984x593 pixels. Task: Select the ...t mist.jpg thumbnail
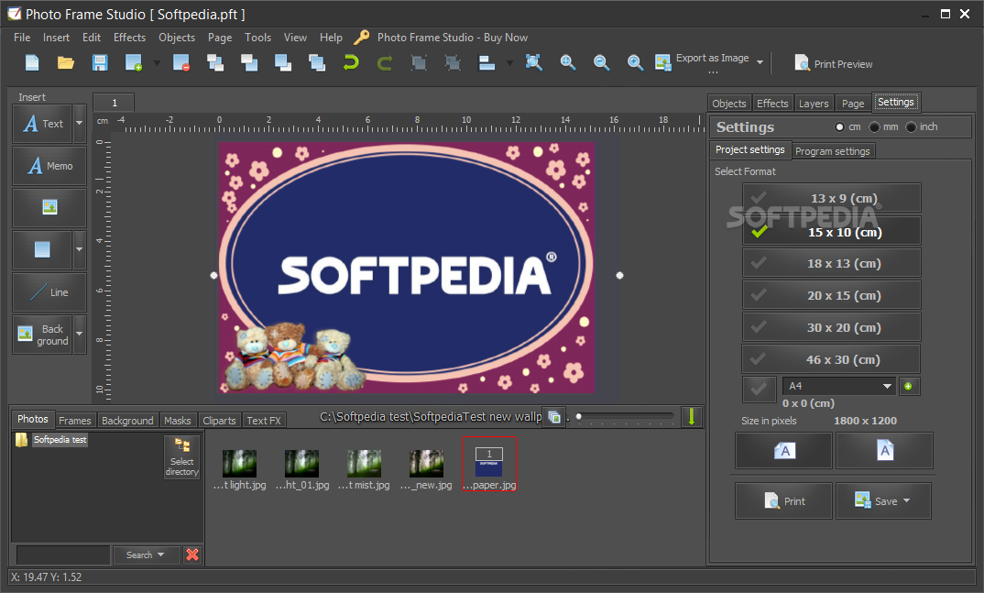point(364,469)
